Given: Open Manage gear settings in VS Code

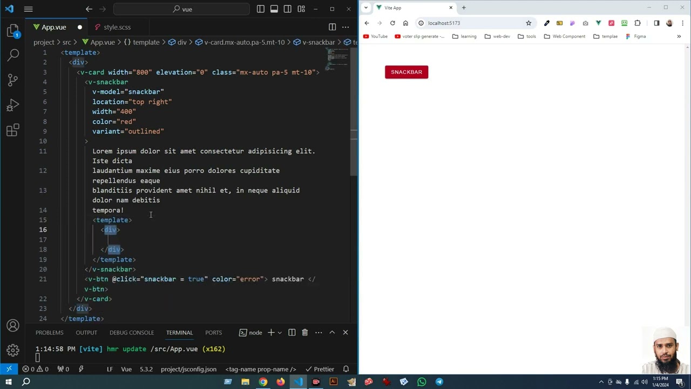Looking at the screenshot, I should pos(13,350).
